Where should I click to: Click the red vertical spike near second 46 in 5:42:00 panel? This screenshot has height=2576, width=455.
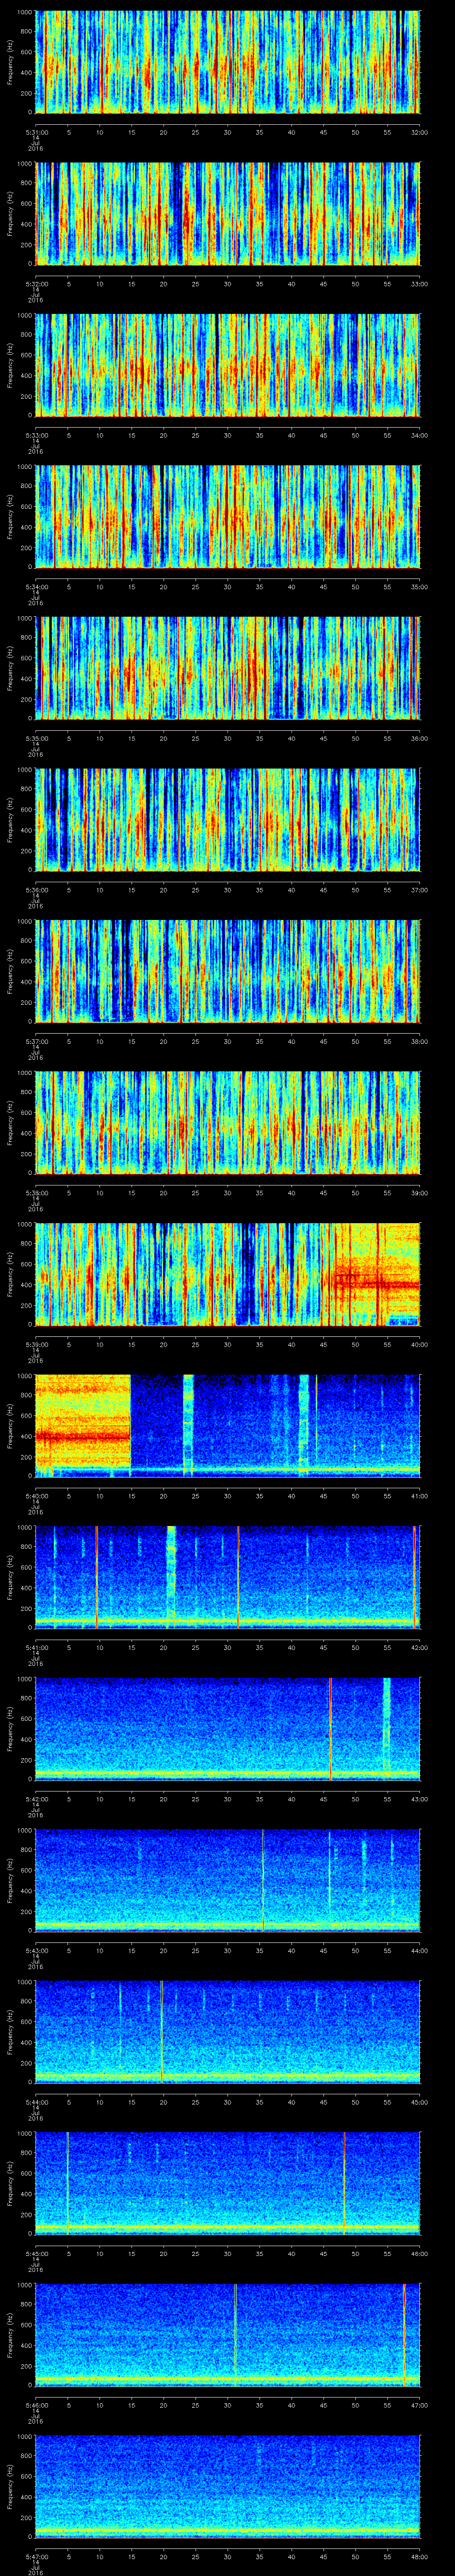[330, 1728]
